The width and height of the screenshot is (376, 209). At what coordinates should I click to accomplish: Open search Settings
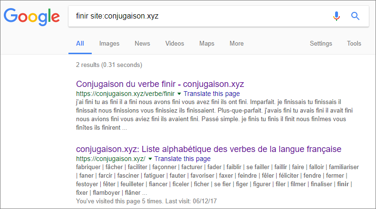click(x=320, y=43)
